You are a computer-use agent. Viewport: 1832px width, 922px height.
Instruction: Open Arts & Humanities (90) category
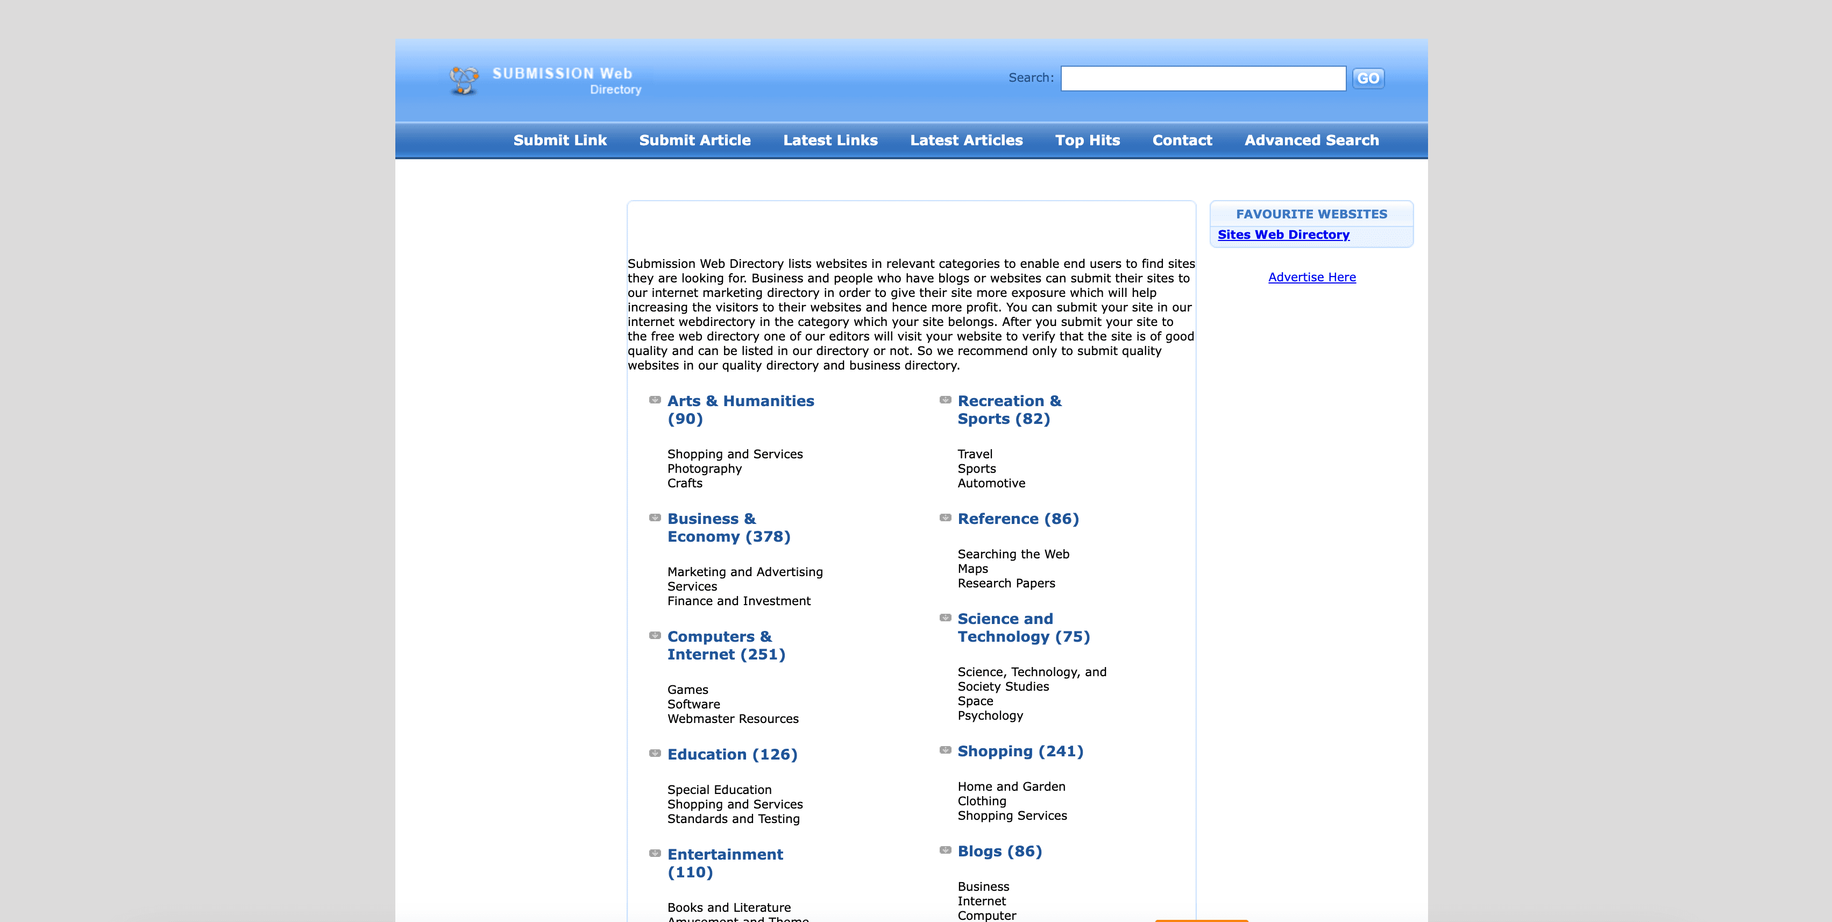pyautogui.click(x=740, y=410)
